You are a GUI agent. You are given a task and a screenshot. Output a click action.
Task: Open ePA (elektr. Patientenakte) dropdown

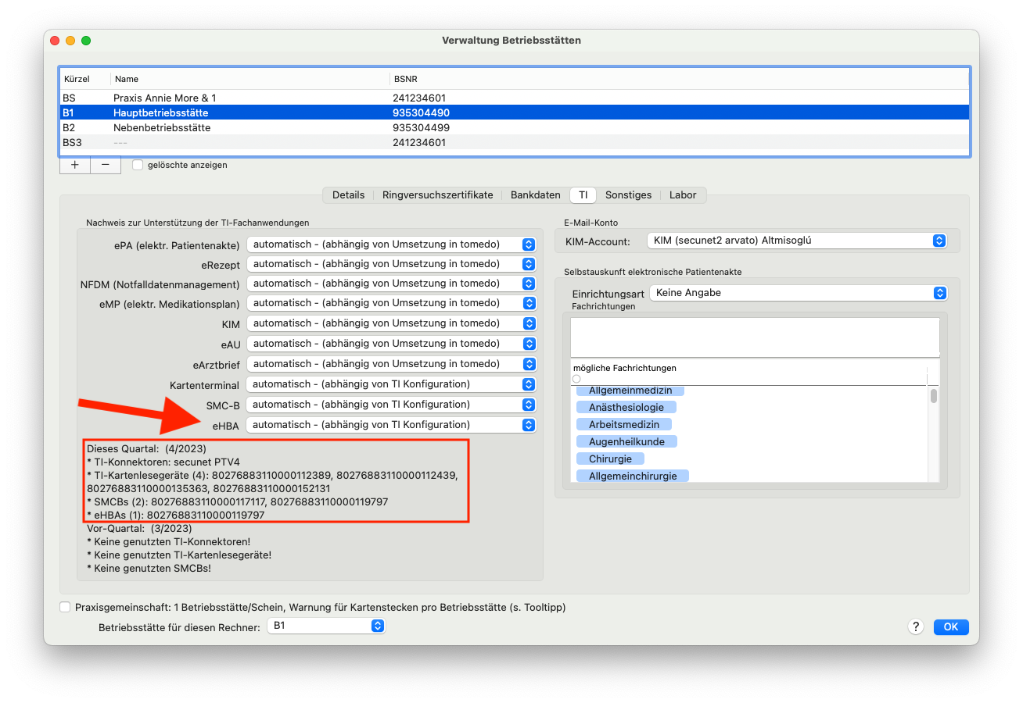click(x=391, y=244)
